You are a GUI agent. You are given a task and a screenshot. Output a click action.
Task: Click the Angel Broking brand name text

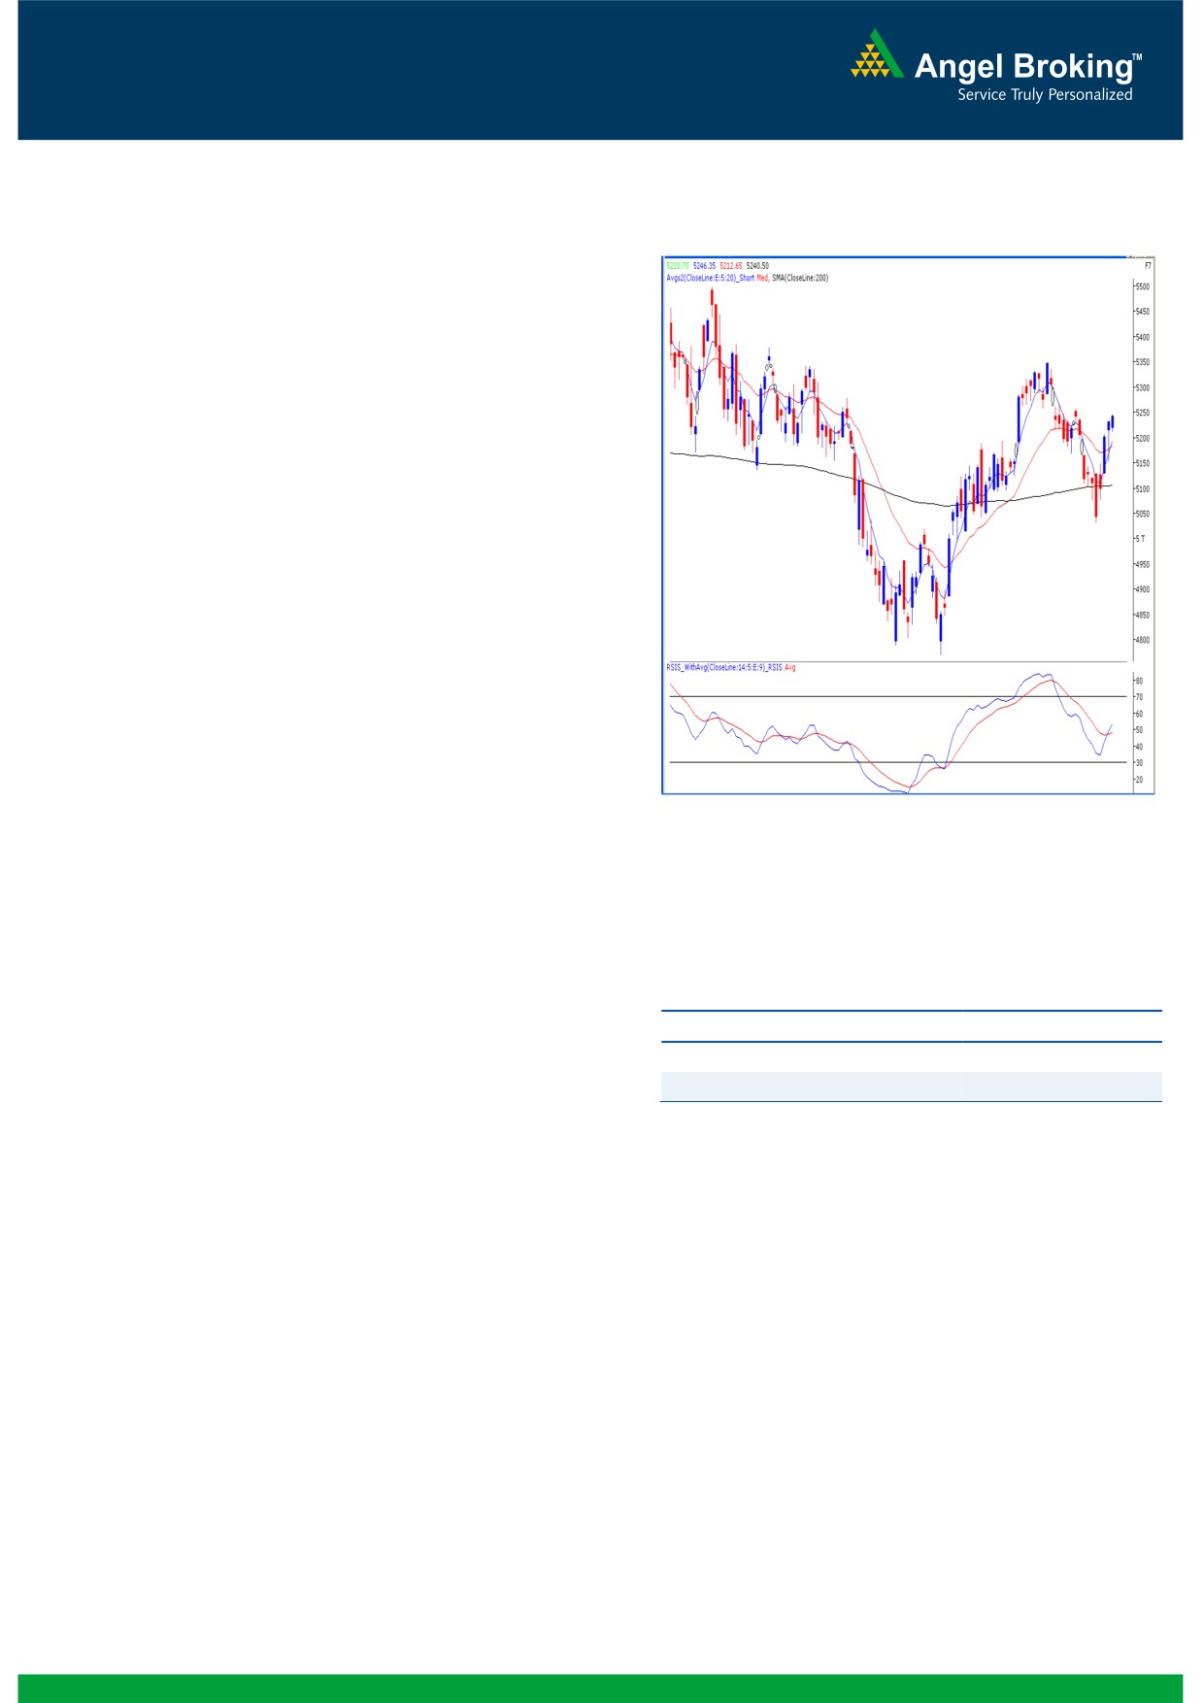tap(1023, 66)
